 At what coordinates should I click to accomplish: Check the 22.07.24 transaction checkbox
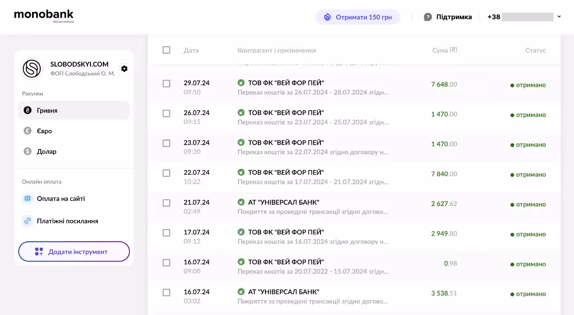[x=166, y=173]
